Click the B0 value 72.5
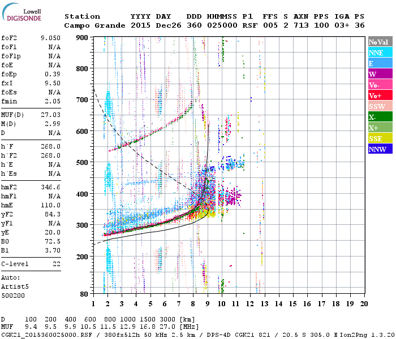The height and width of the screenshot is (339, 396). tap(53, 241)
